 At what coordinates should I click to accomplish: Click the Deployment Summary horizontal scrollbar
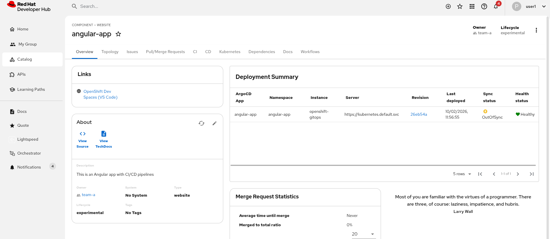point(383,165)
